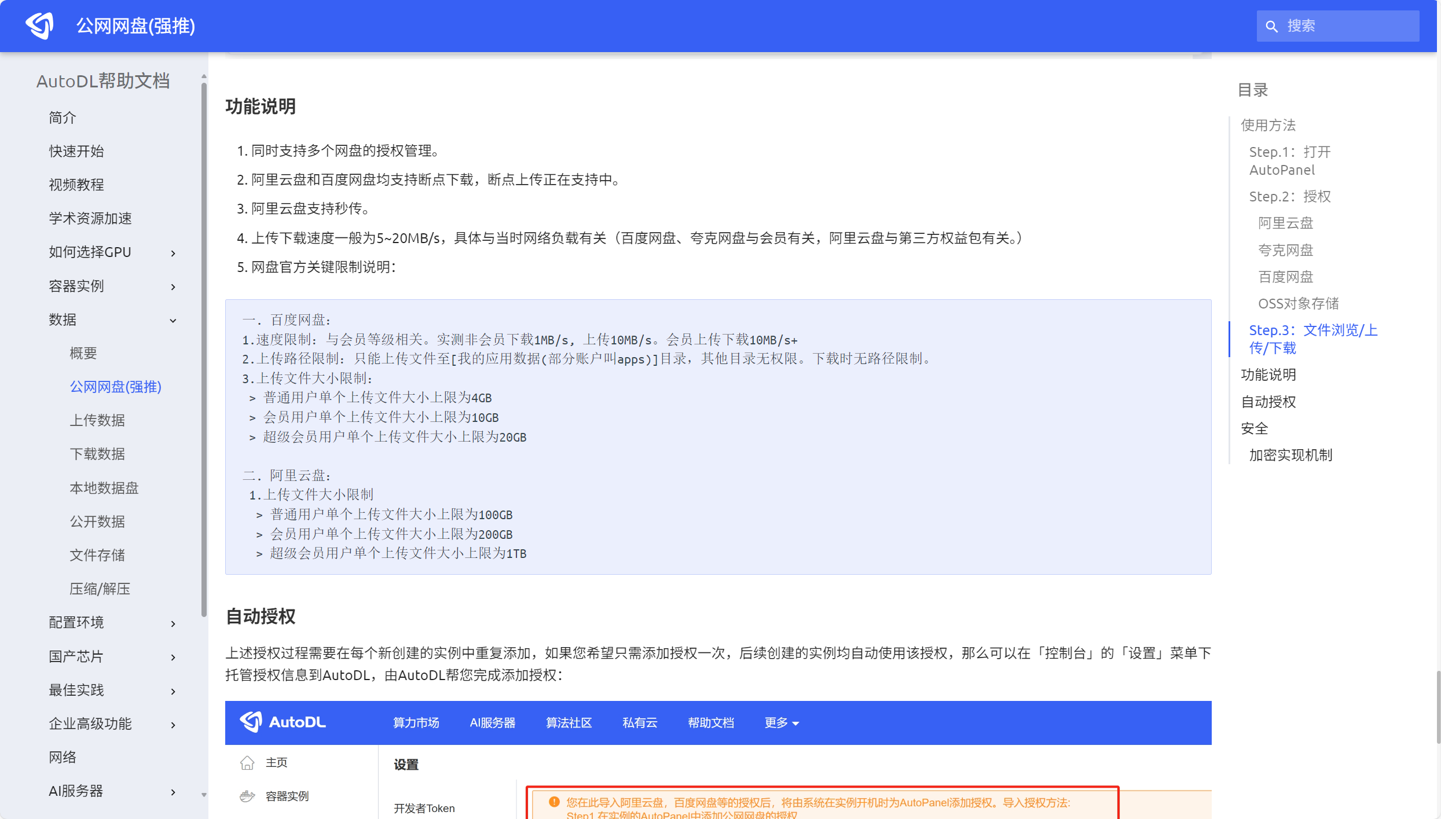
Task: Expand the 如何选择GPU sidebar section
Action: tap(173, 253)
